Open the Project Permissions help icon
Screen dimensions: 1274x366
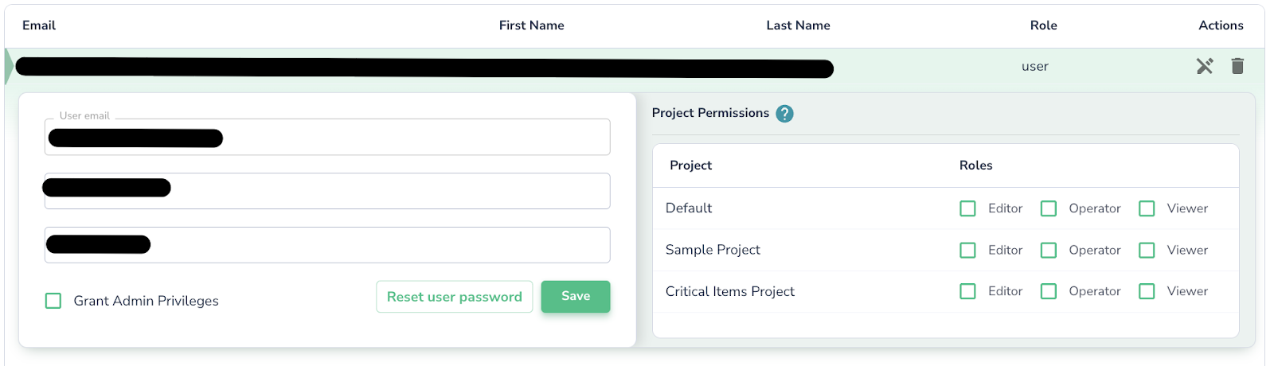784,114
